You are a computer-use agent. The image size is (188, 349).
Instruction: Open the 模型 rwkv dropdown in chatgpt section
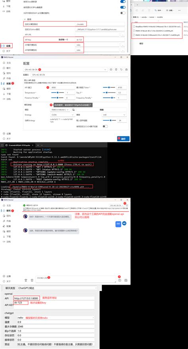click(x=56, y=318)
